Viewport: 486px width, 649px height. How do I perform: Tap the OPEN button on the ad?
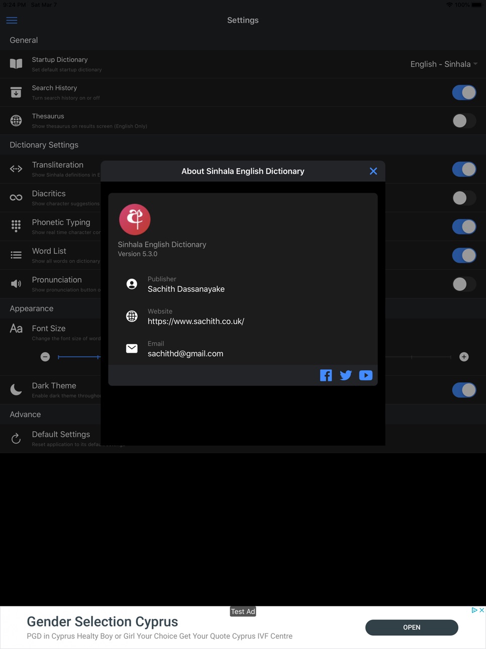[412, 627]
